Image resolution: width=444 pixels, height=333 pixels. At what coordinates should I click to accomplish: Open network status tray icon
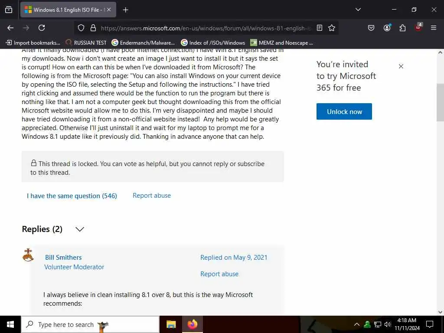[x=378, y=324]
